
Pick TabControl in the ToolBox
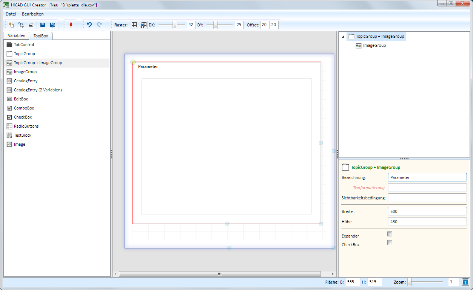coord(24,45)
